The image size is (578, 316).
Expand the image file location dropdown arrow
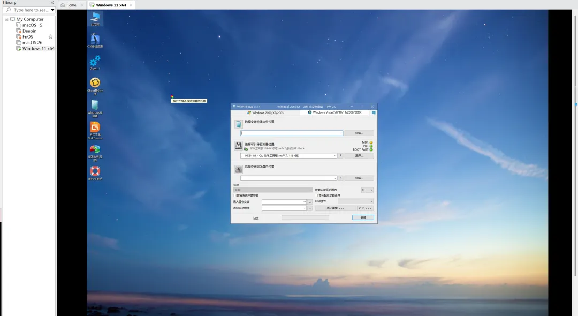pyautogui.click(x=340, y=133)
